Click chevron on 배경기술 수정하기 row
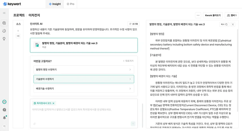Screen dimensions: 242x131 [130, 89]
